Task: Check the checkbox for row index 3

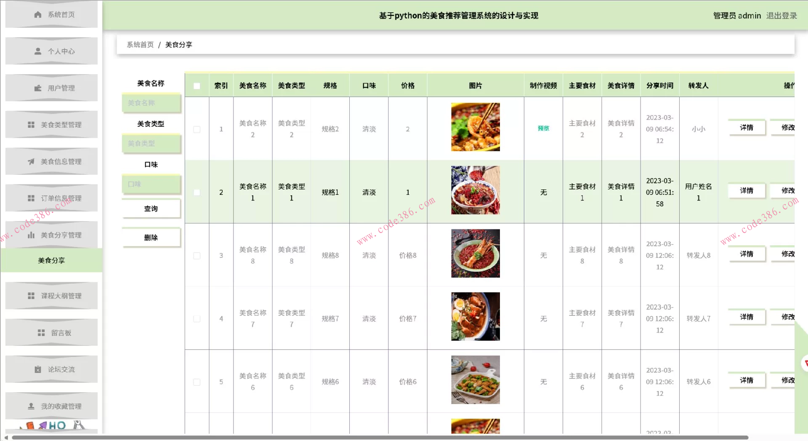Action: click(197, 256)
